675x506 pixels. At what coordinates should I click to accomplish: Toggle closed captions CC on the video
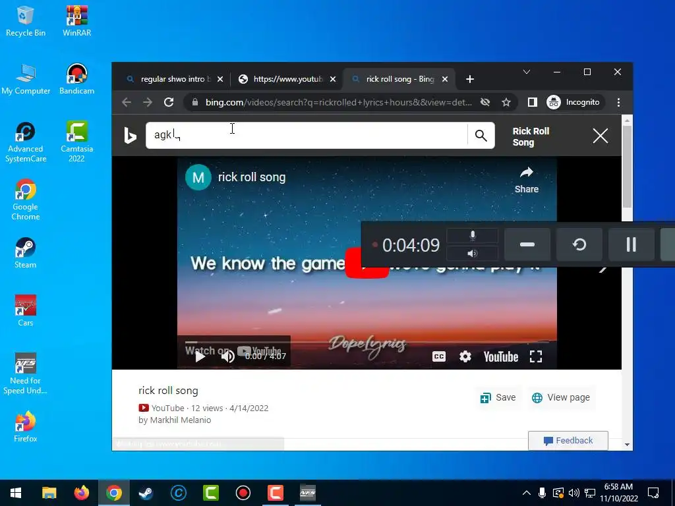(x=438, y=356)
